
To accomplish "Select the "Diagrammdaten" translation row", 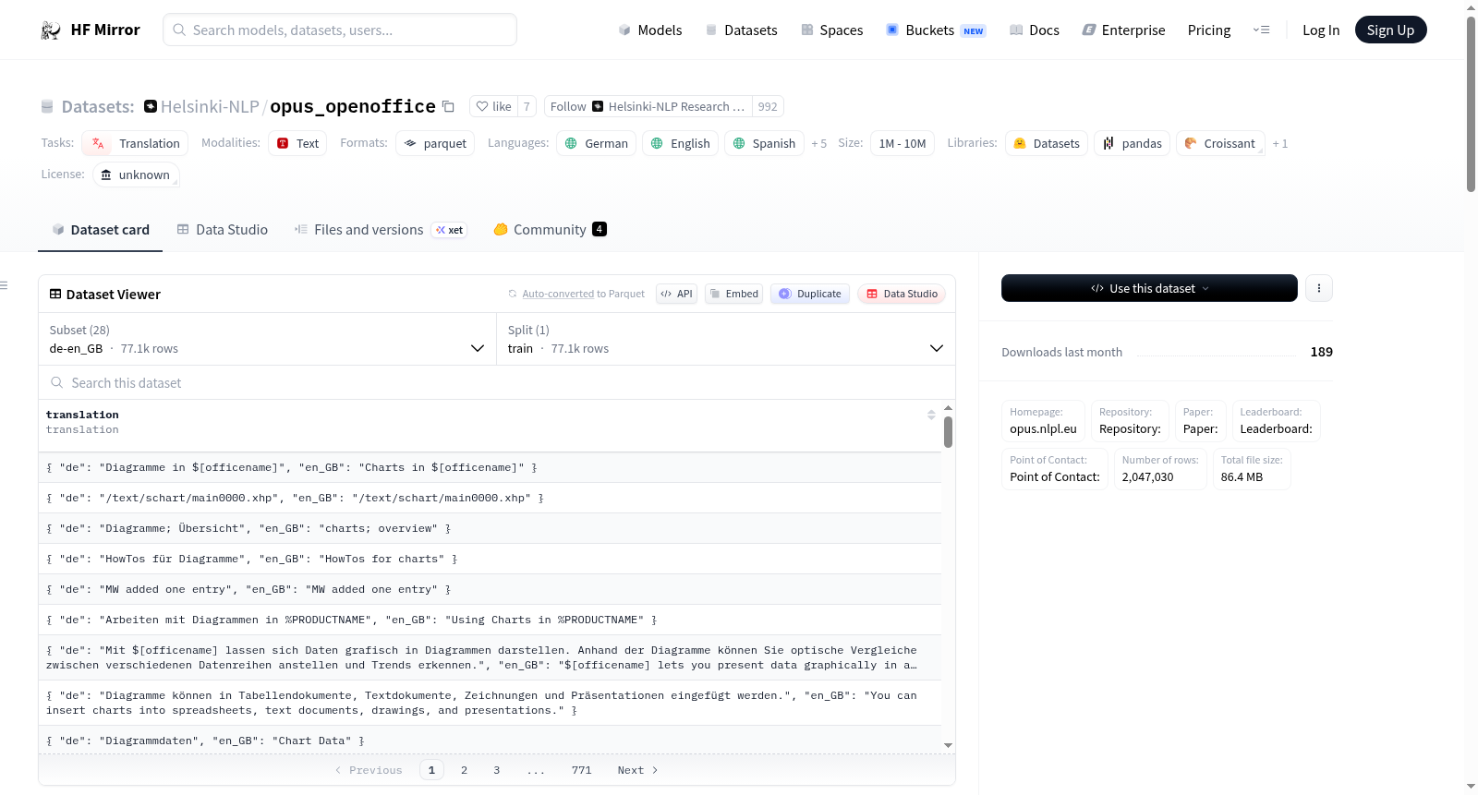I will tap(490, 741).
